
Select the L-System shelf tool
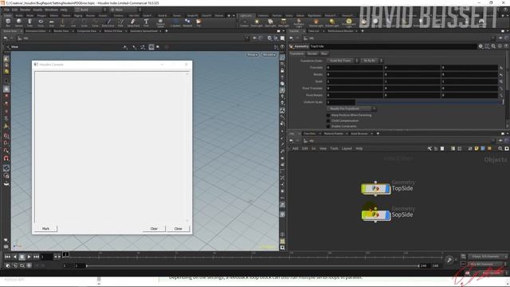pos(175,22)
